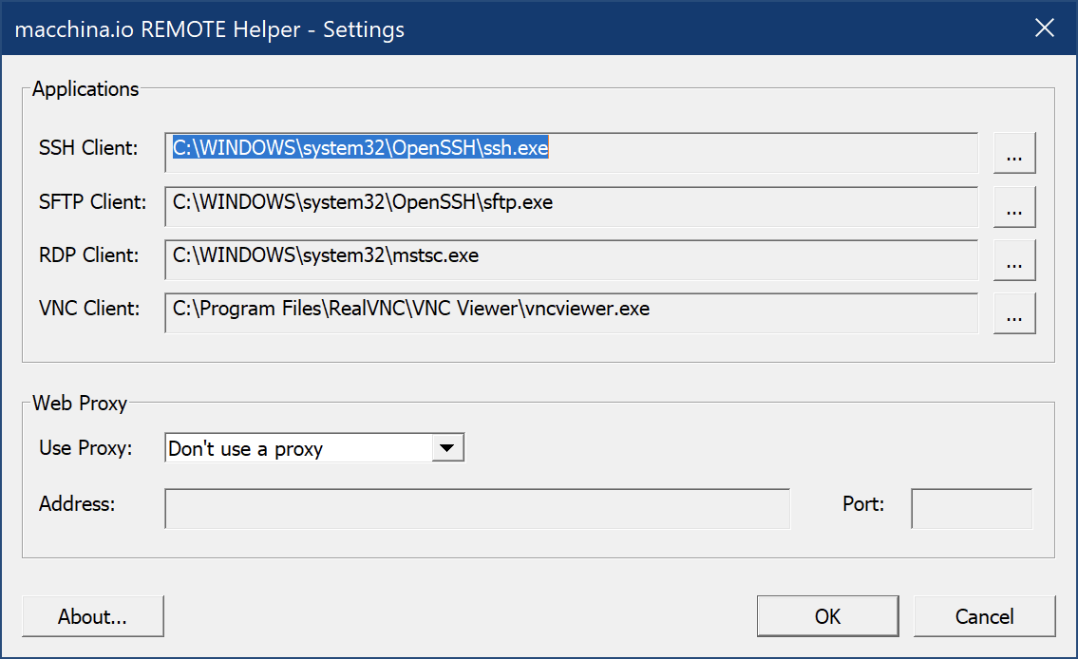The width and height of the screenshot is (1078, 659).
Task: Click the proxy Address field
Action: pos(477,509)
